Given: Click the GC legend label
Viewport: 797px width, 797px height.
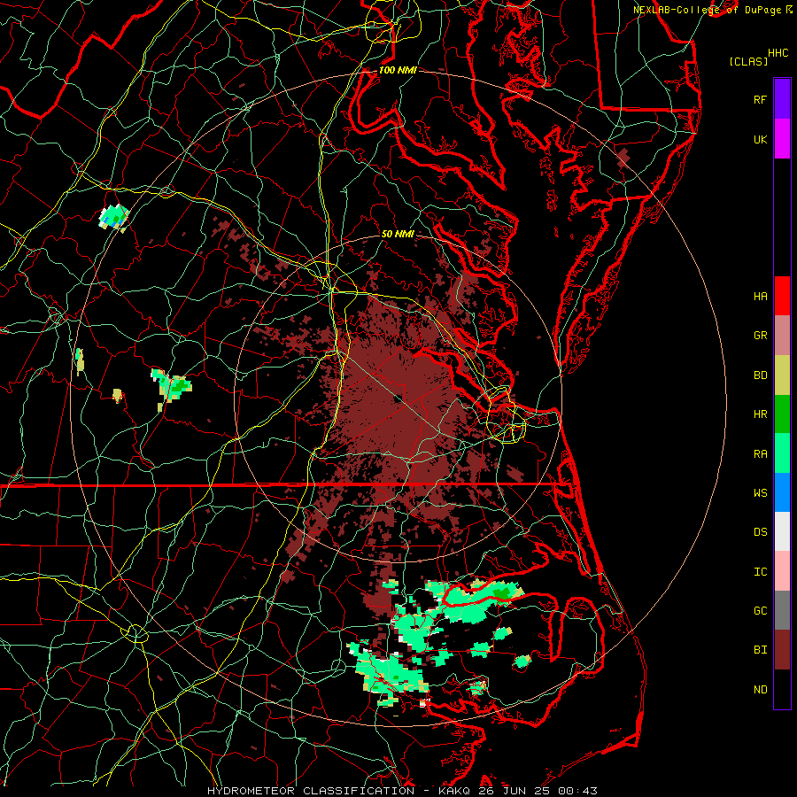Looking at the screenshot, I should (x=760, y=611).
